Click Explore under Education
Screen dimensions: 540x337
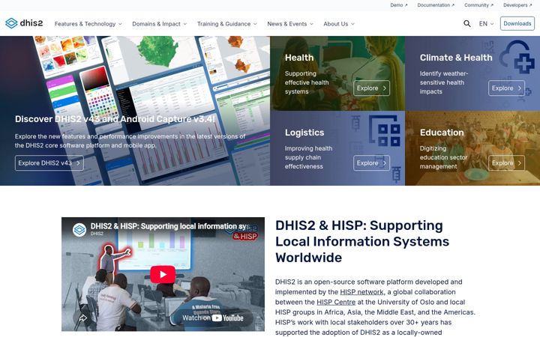click(506, 163)
